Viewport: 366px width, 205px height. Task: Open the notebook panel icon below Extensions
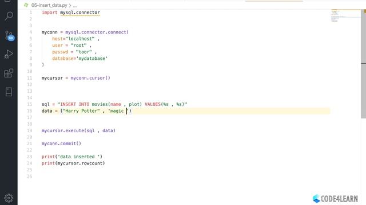click(9, 92)
